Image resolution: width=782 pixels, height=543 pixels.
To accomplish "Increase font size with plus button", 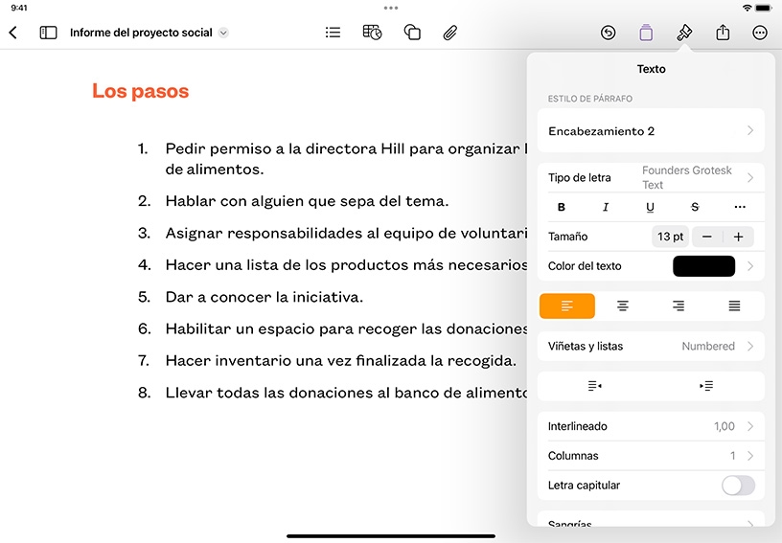I will (x=738, y=237).
